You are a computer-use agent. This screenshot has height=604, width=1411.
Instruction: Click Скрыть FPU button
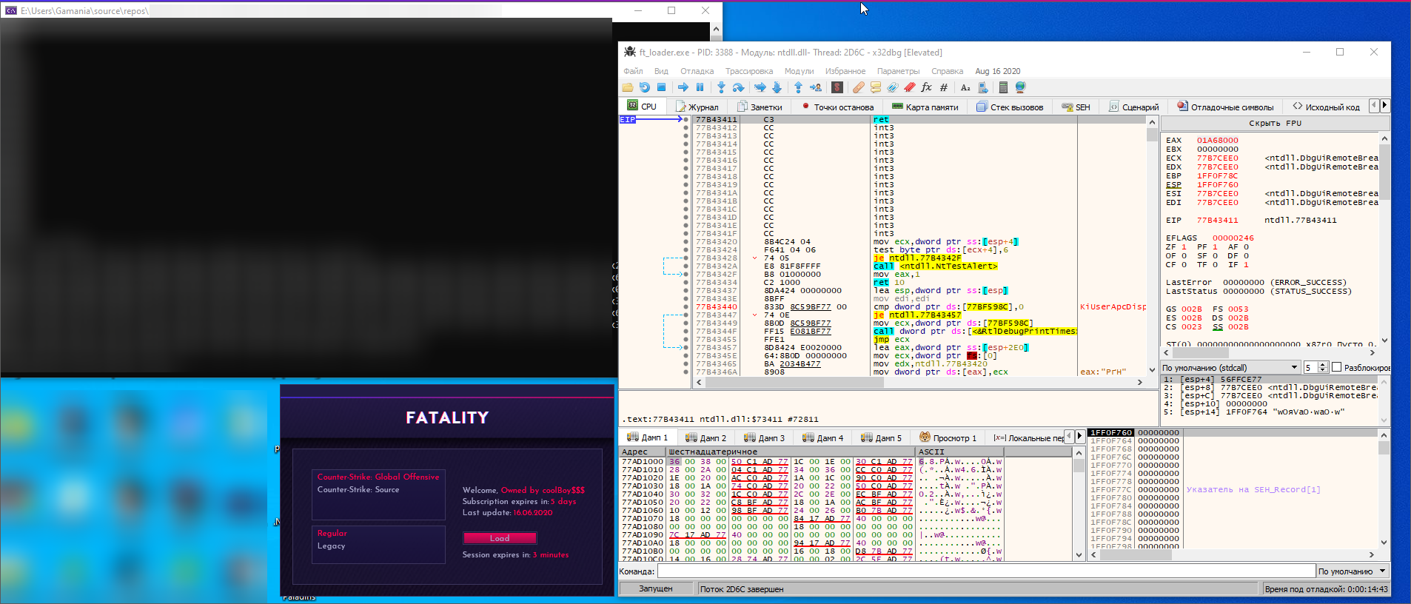coord(1275,124)
